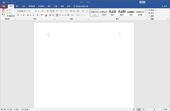Toggle Strikethrough abc formatting
170x111 pixels.
pyautogui.click(x=28, y=15)
